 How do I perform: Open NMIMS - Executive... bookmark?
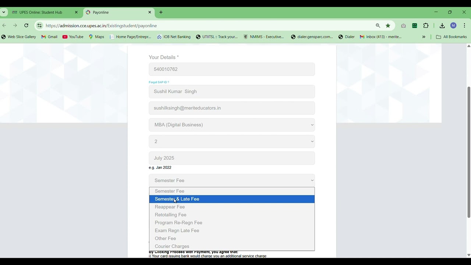tap(264, 37)
